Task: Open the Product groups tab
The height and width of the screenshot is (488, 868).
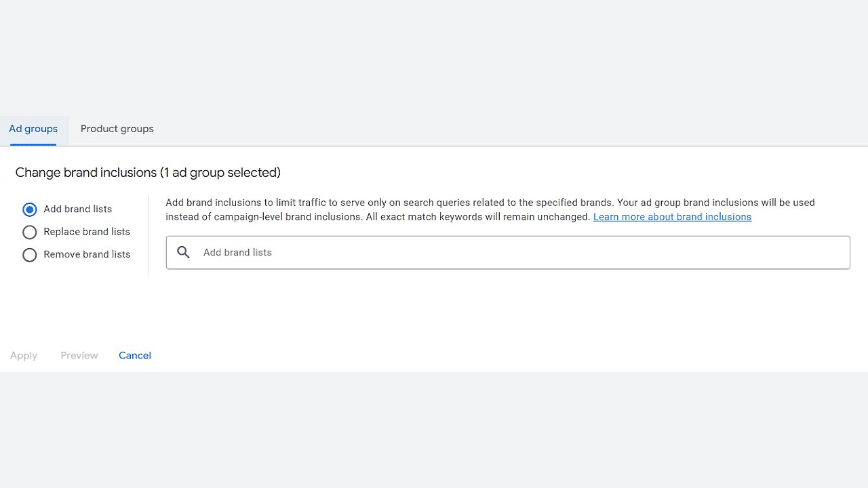Action: point(117,129)
